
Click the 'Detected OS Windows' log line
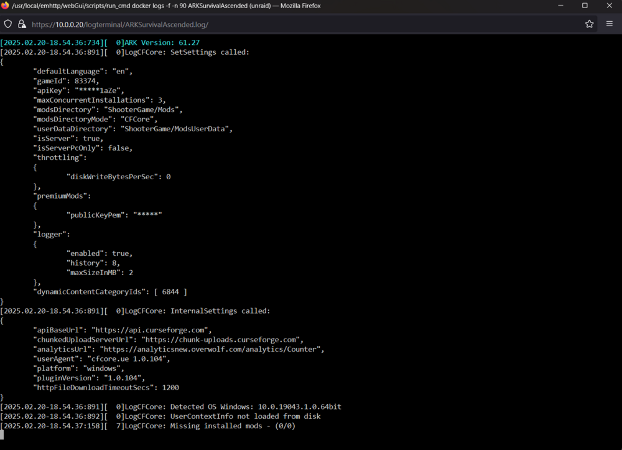(x=170, y=407)
